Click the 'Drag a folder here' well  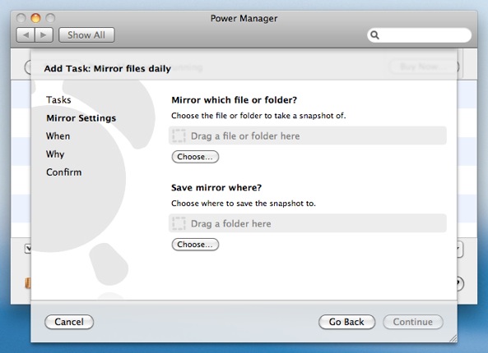[x=308, y=223]
